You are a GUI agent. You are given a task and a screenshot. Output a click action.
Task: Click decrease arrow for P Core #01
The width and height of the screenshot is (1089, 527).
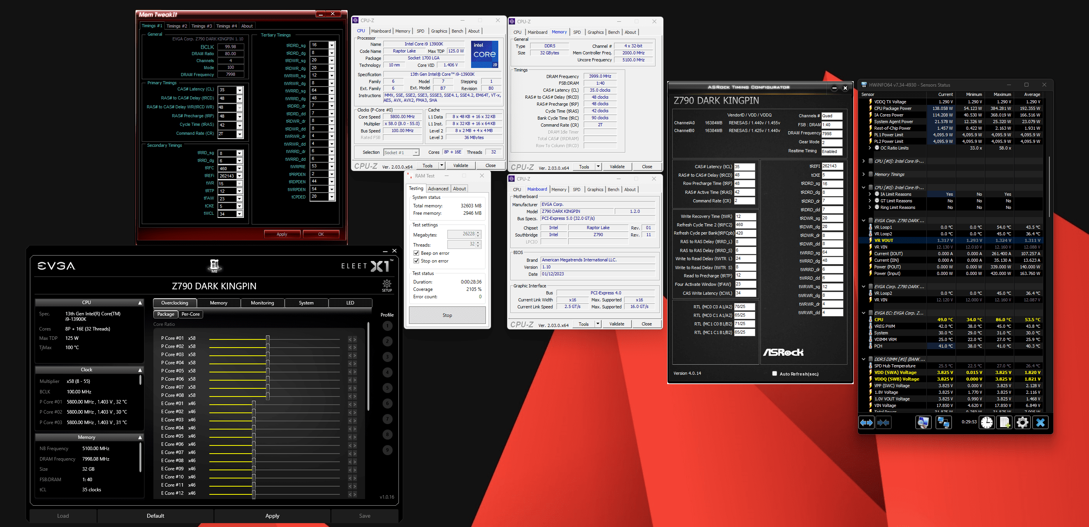(350, 339)
